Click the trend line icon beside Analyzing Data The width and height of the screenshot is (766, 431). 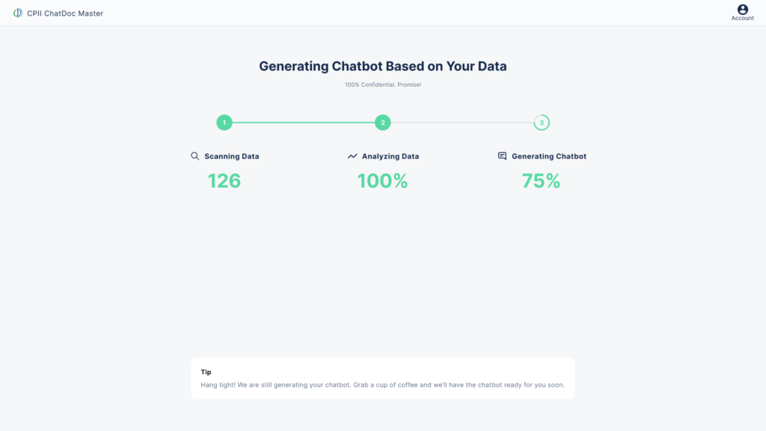(352, 156)
